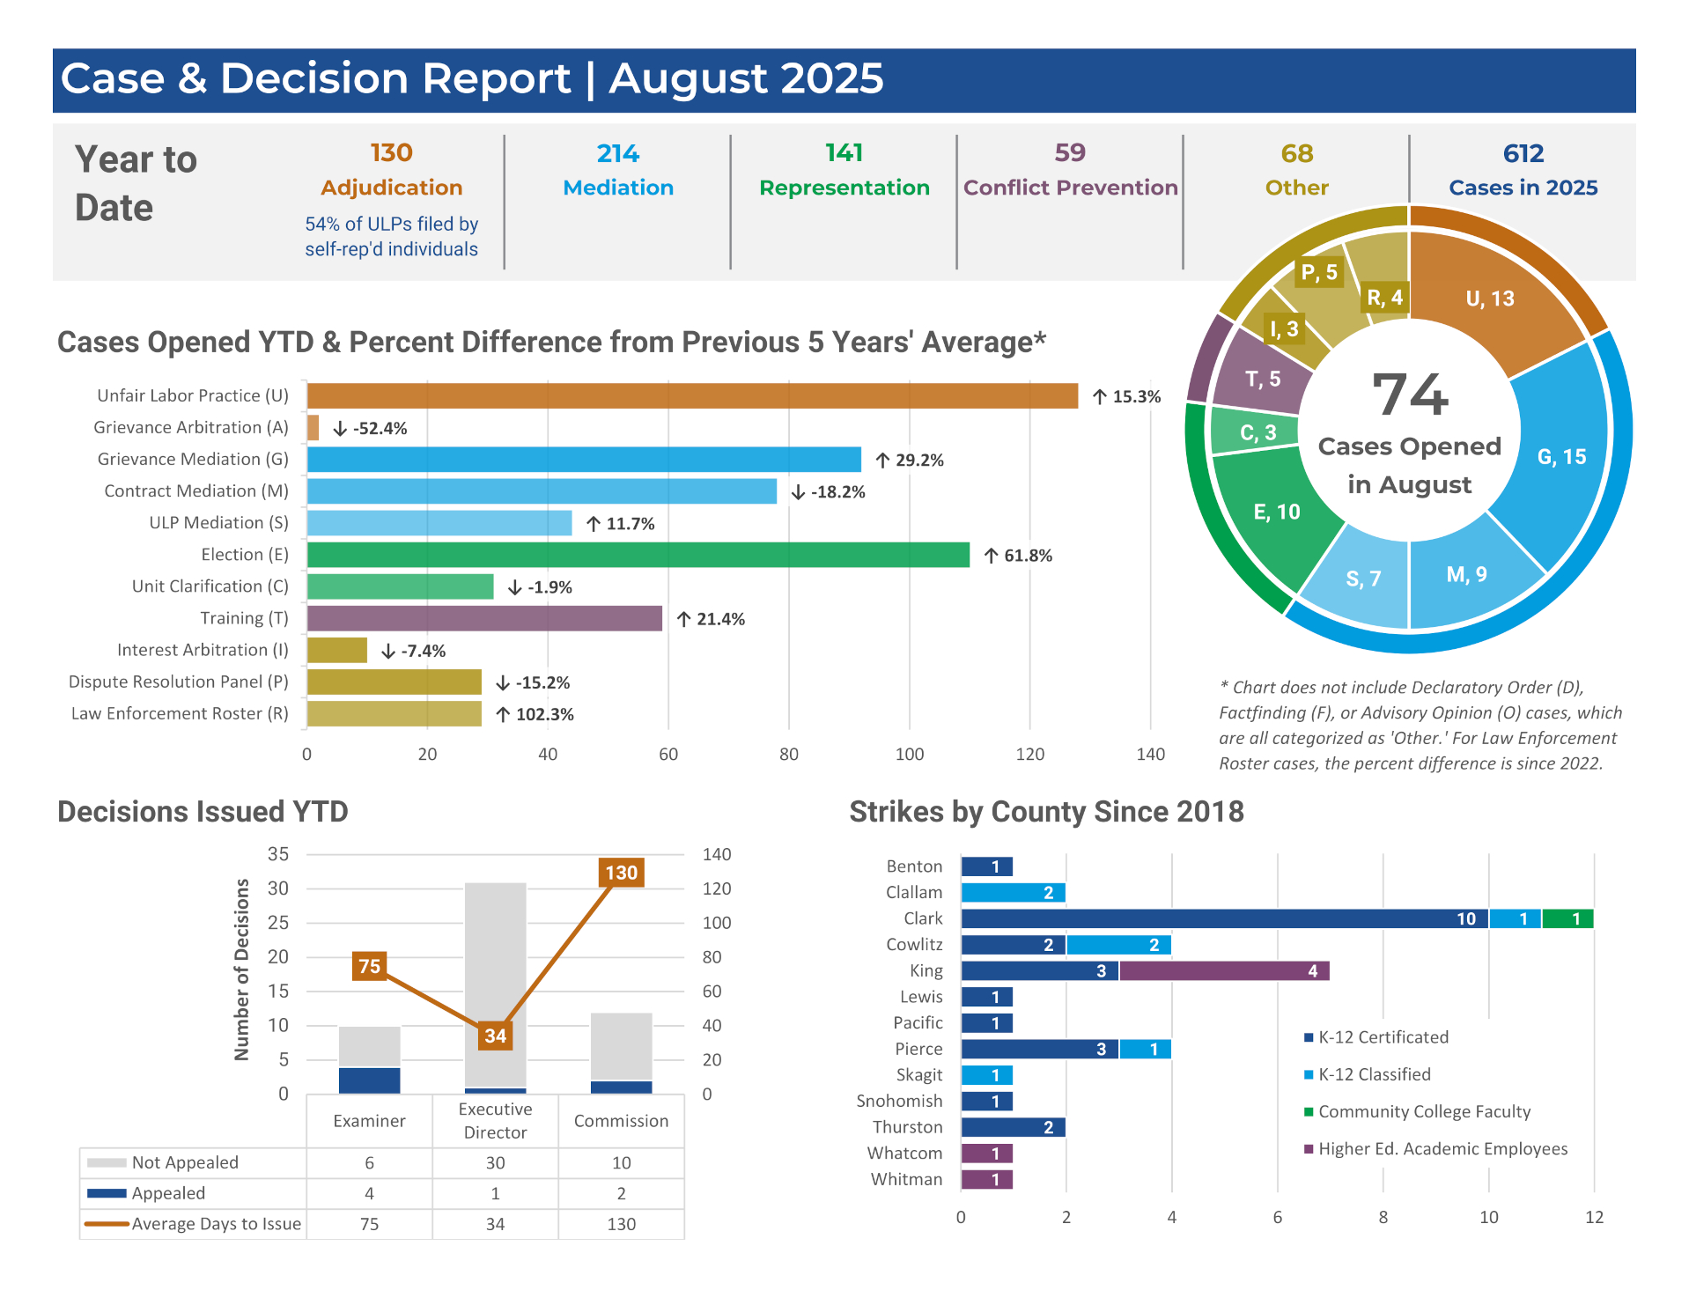
Task: Click the Community College Faculty legend swatch
Action: 1309,1111
